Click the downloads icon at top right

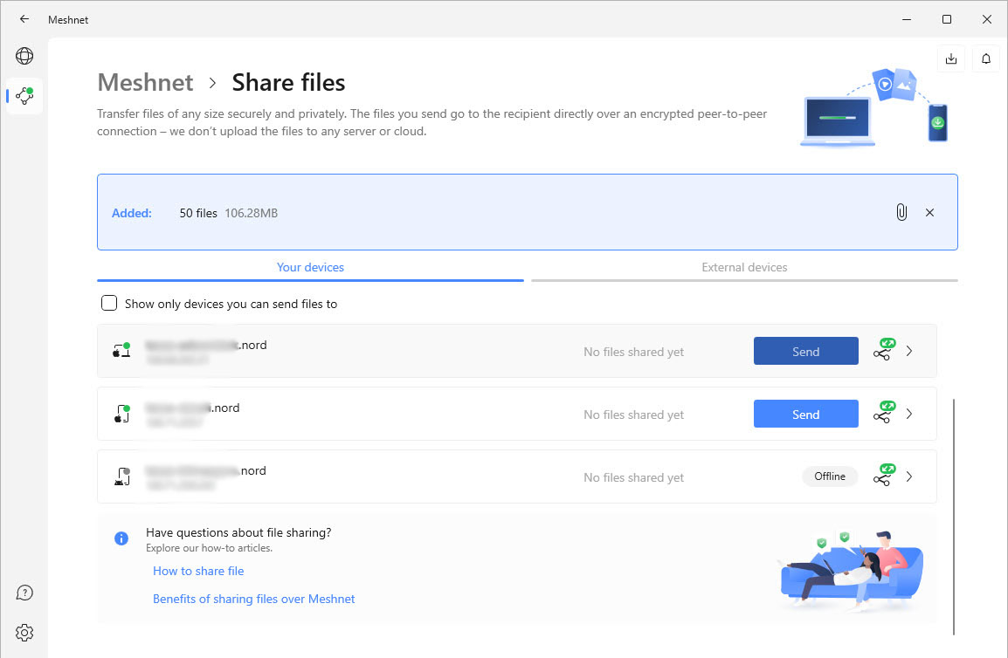[x=951, y=58]
